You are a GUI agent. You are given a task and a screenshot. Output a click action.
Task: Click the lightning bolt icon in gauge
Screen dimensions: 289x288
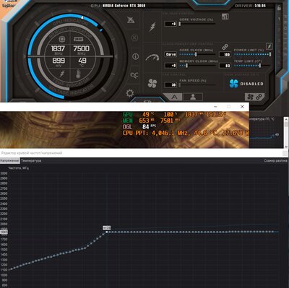click(62, 74)
